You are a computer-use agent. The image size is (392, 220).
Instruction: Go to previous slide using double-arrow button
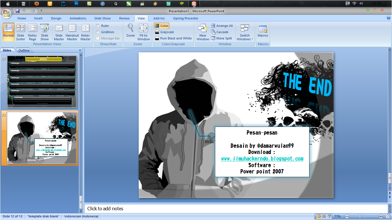click(x=390, y=193)
